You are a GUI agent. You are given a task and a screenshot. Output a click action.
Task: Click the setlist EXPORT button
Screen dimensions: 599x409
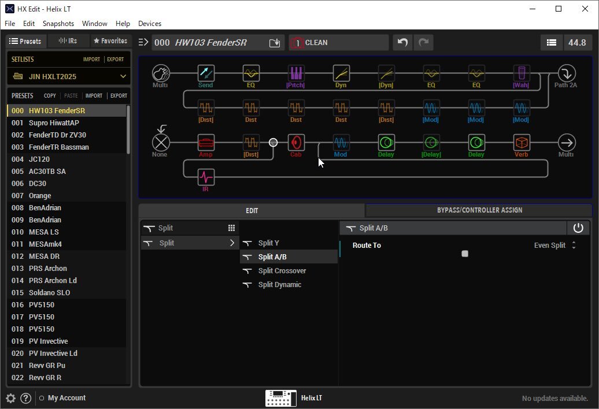115,60
